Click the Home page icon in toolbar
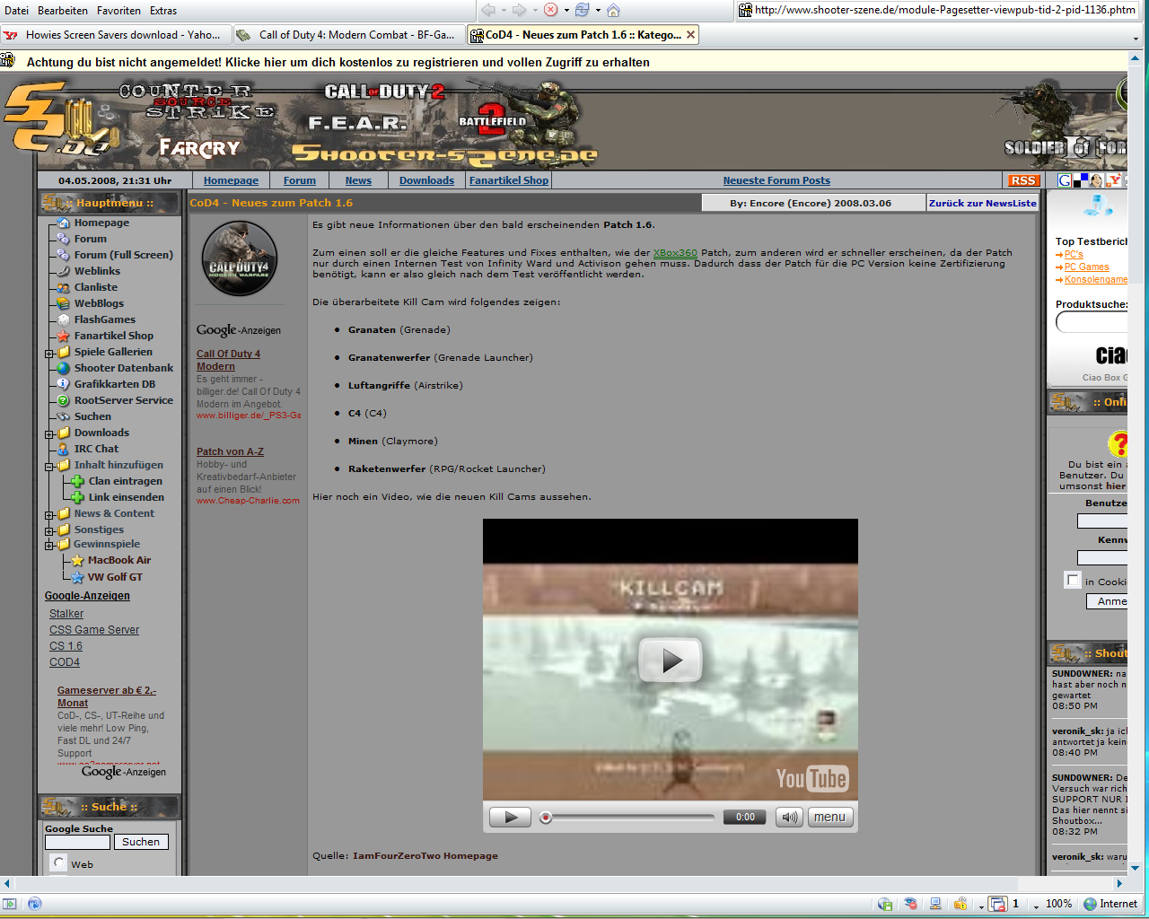This screenshot has width=1149, height=919. [614, 10]
